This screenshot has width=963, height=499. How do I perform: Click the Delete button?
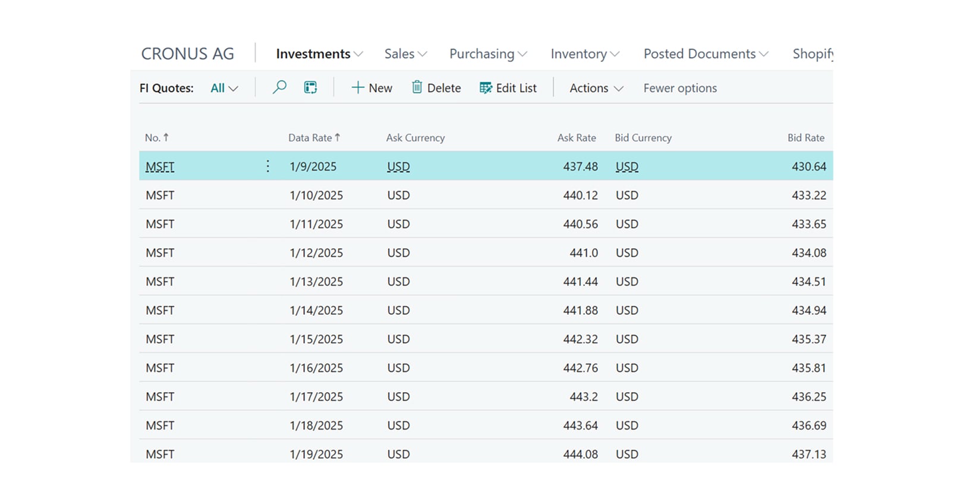coord(436,88)
